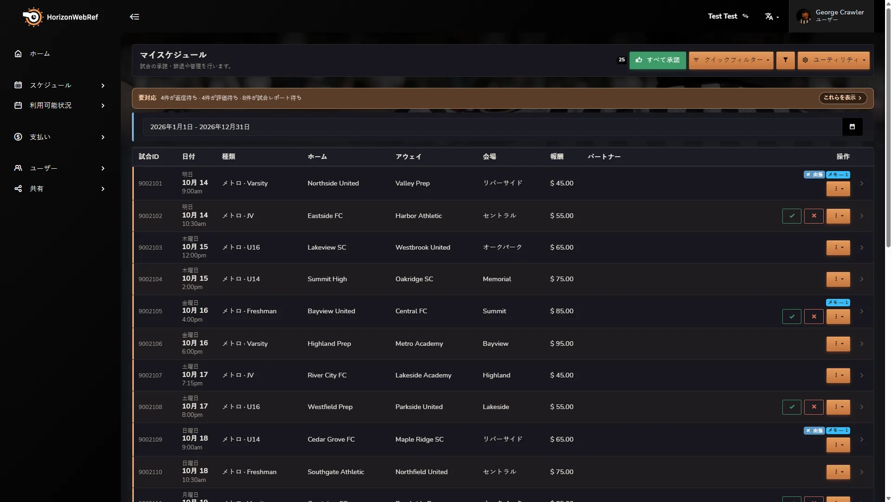Open the calendar date picker button
892x502 pixels.
[852, 127]
